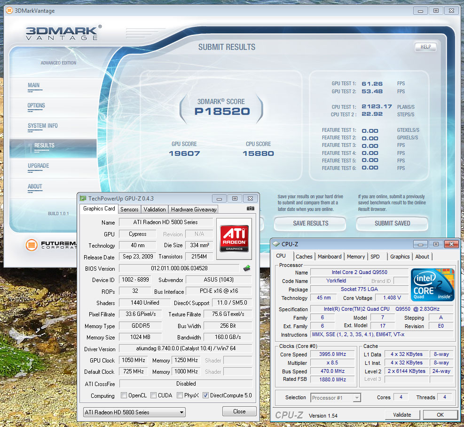Screen dimensions: 464x427
Task: Minimize the 3DMarkVantage window
Action: [420, 11]
